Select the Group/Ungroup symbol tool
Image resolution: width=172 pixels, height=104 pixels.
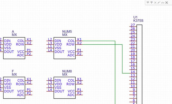167,3
